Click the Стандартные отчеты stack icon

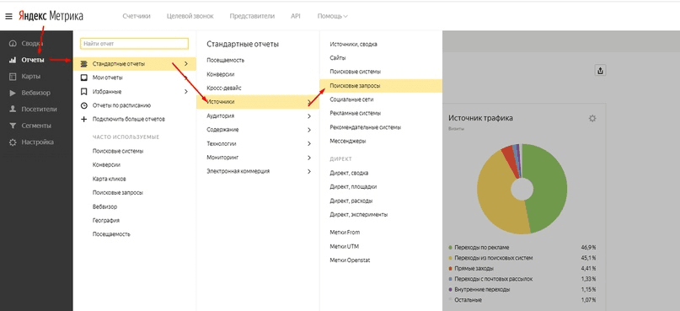click(x=84, y=64)
